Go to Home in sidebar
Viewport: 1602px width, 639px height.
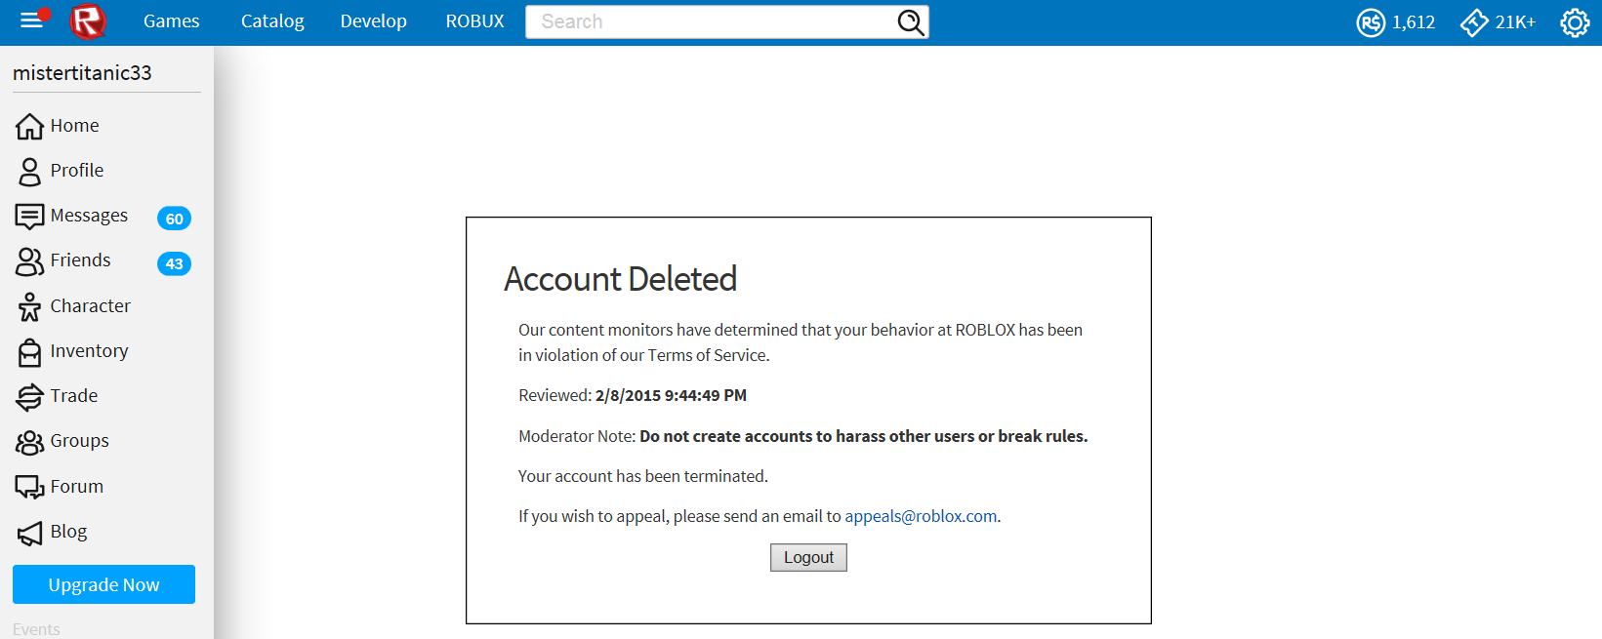pos(74,126)
